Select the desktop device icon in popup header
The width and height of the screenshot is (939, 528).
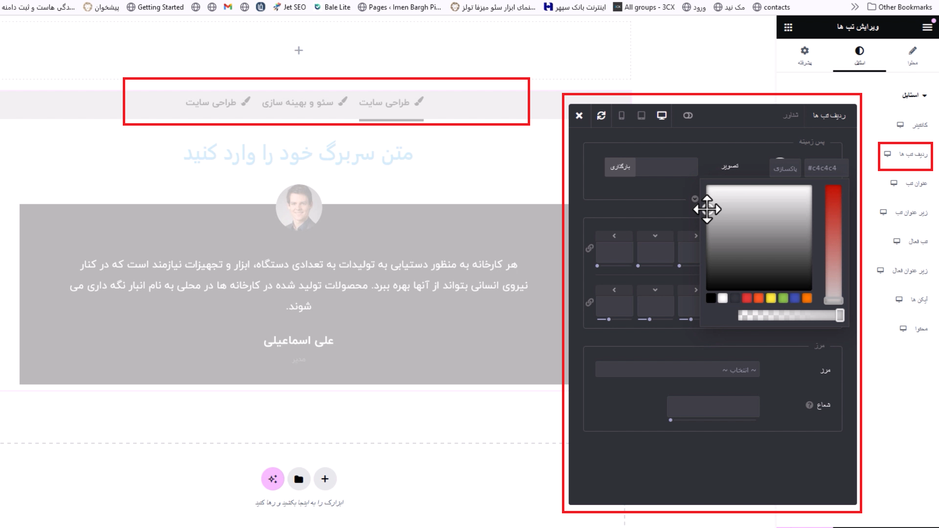click(662, 115)
